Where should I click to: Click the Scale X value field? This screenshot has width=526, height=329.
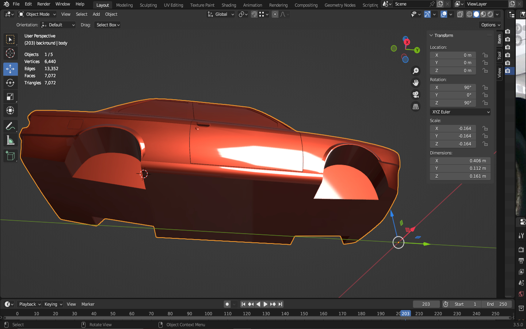[x=453, y=128]
